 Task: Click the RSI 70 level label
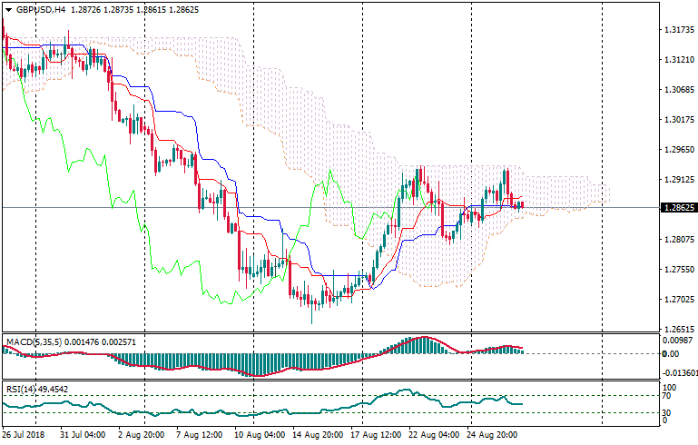coord(665,396)
